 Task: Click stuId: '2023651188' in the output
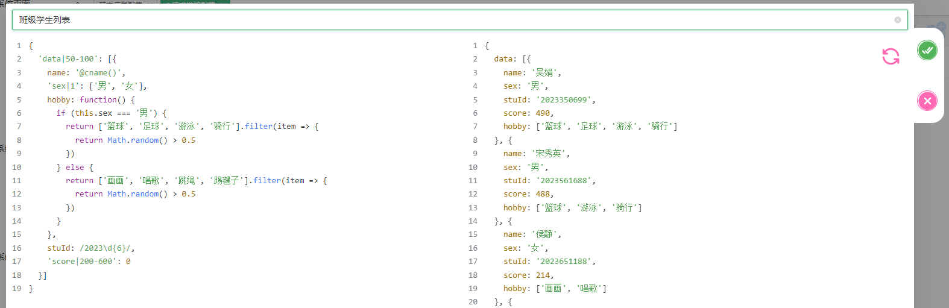tap(549, 262)
